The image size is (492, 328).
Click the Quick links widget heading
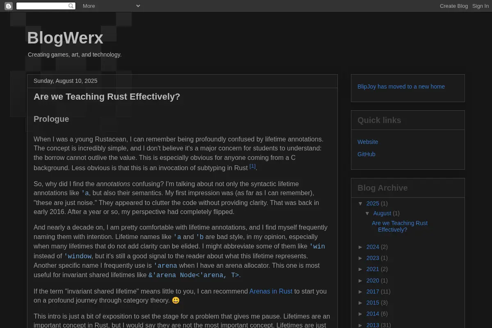point(379,120)
